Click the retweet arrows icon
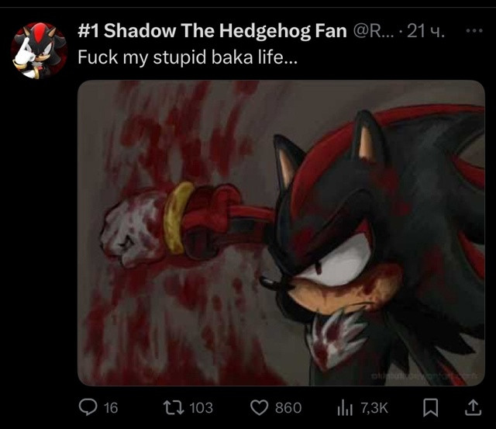Viewport: 496px width, 429px height. coord(174,407)
